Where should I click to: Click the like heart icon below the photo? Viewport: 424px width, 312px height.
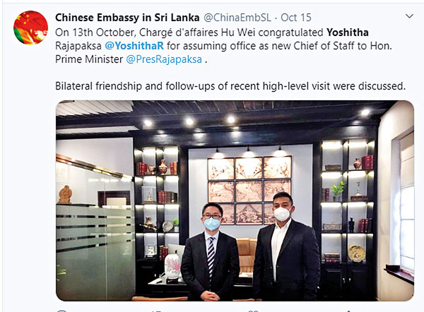coord(254,311)
